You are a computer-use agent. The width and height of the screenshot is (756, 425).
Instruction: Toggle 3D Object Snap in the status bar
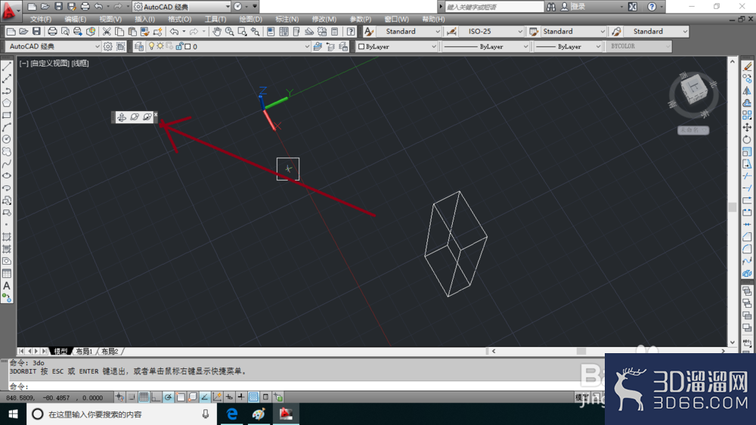[192, 398]
